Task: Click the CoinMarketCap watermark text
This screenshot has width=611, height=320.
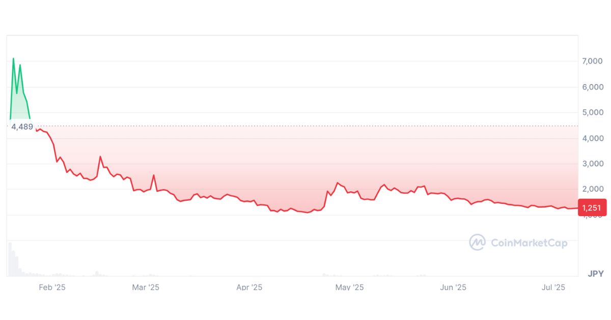Action: [529, 243]
